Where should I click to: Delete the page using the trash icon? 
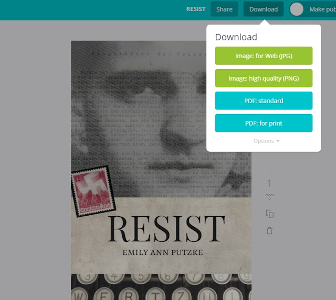pyautogui.click(x=269, y=230)
